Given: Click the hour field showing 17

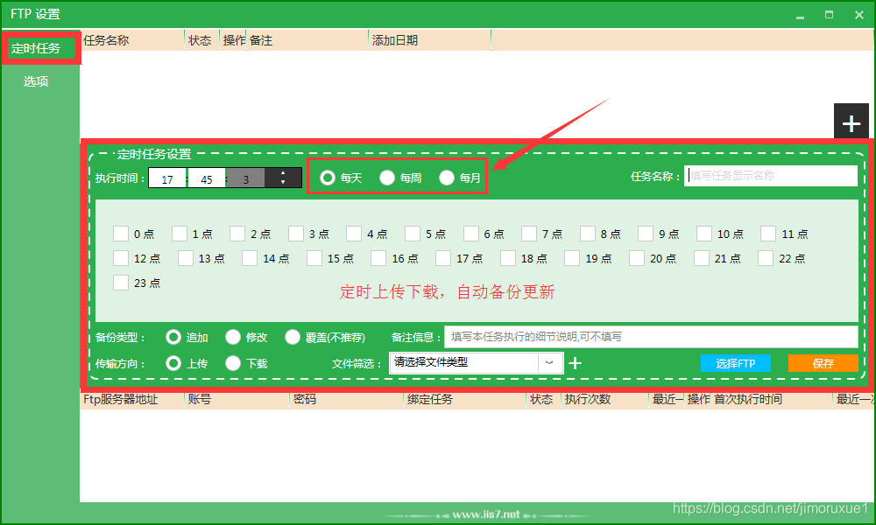Looking at the screenshot, I should [167, 178].
